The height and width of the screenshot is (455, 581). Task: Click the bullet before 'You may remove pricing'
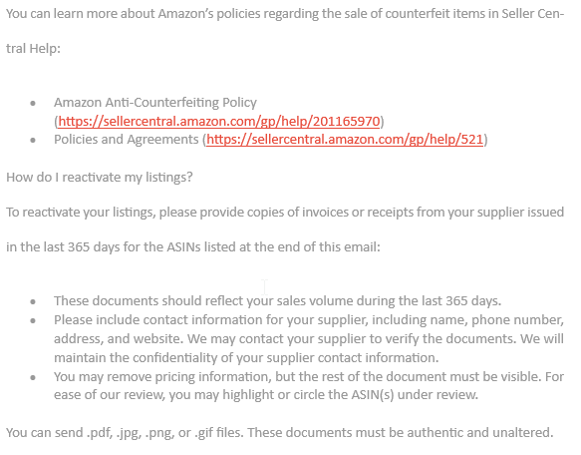pyautogui.click(x=33, y=377)
